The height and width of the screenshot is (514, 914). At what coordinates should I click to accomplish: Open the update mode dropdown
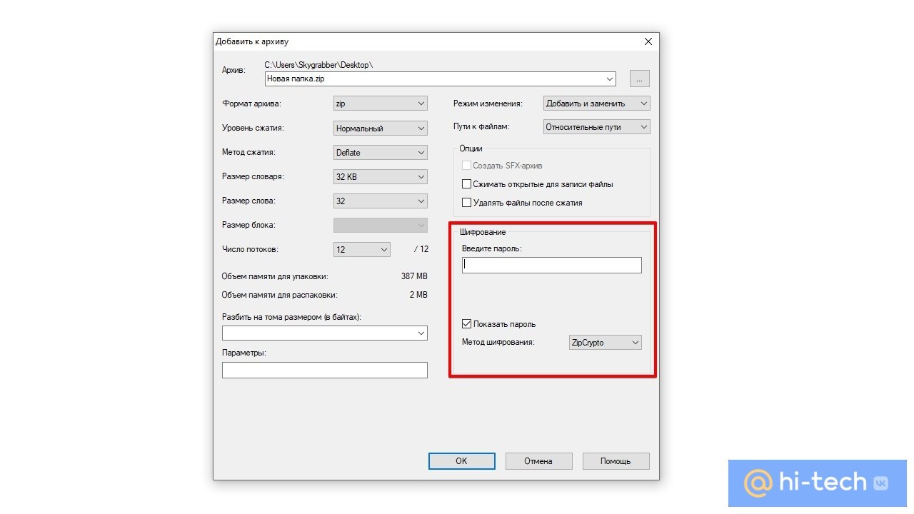[x=596, y=104]
